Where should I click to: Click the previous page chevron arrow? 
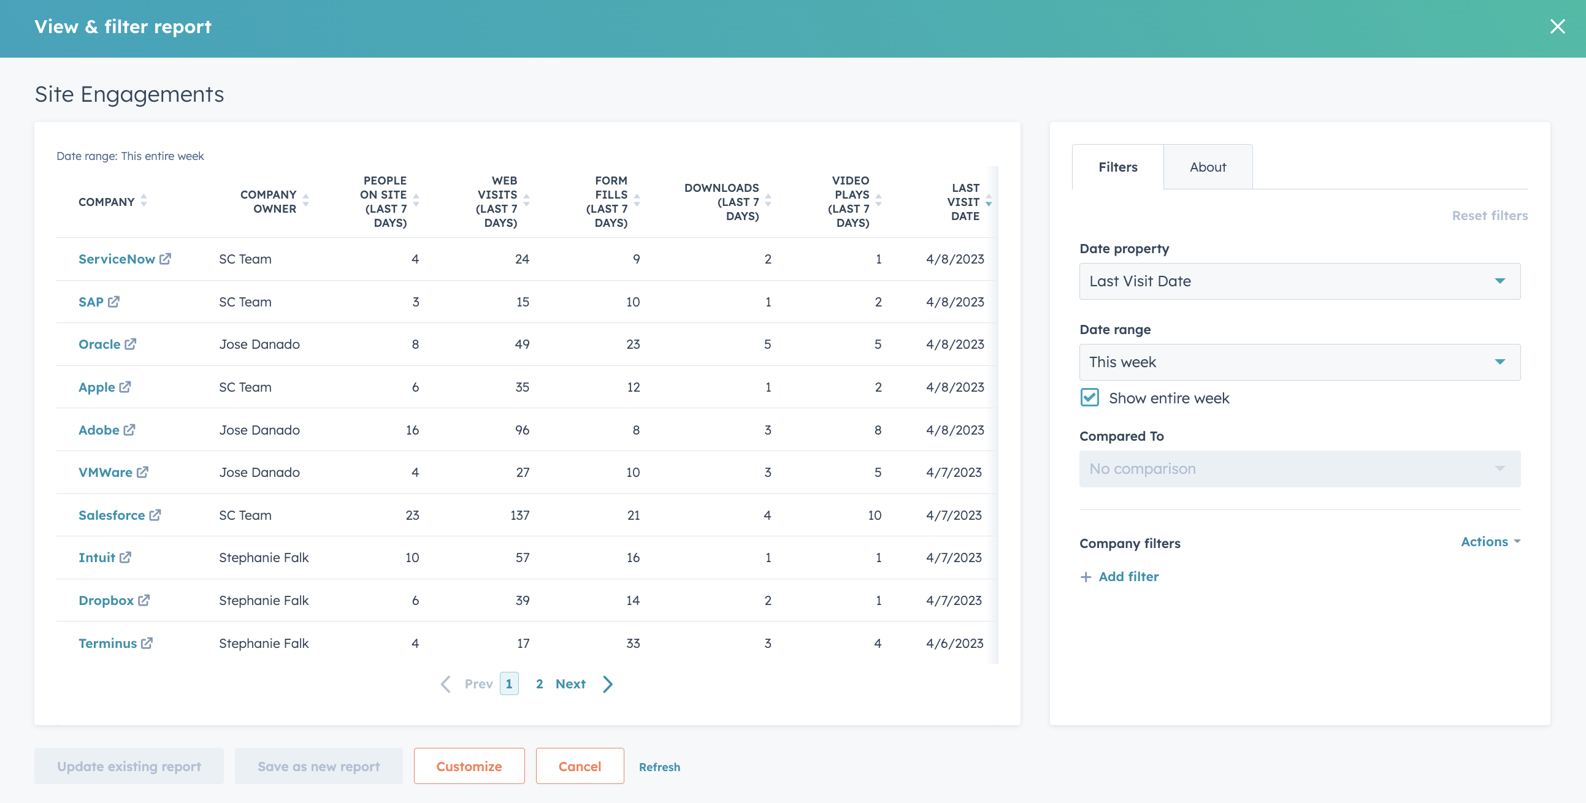click(446, 684)
